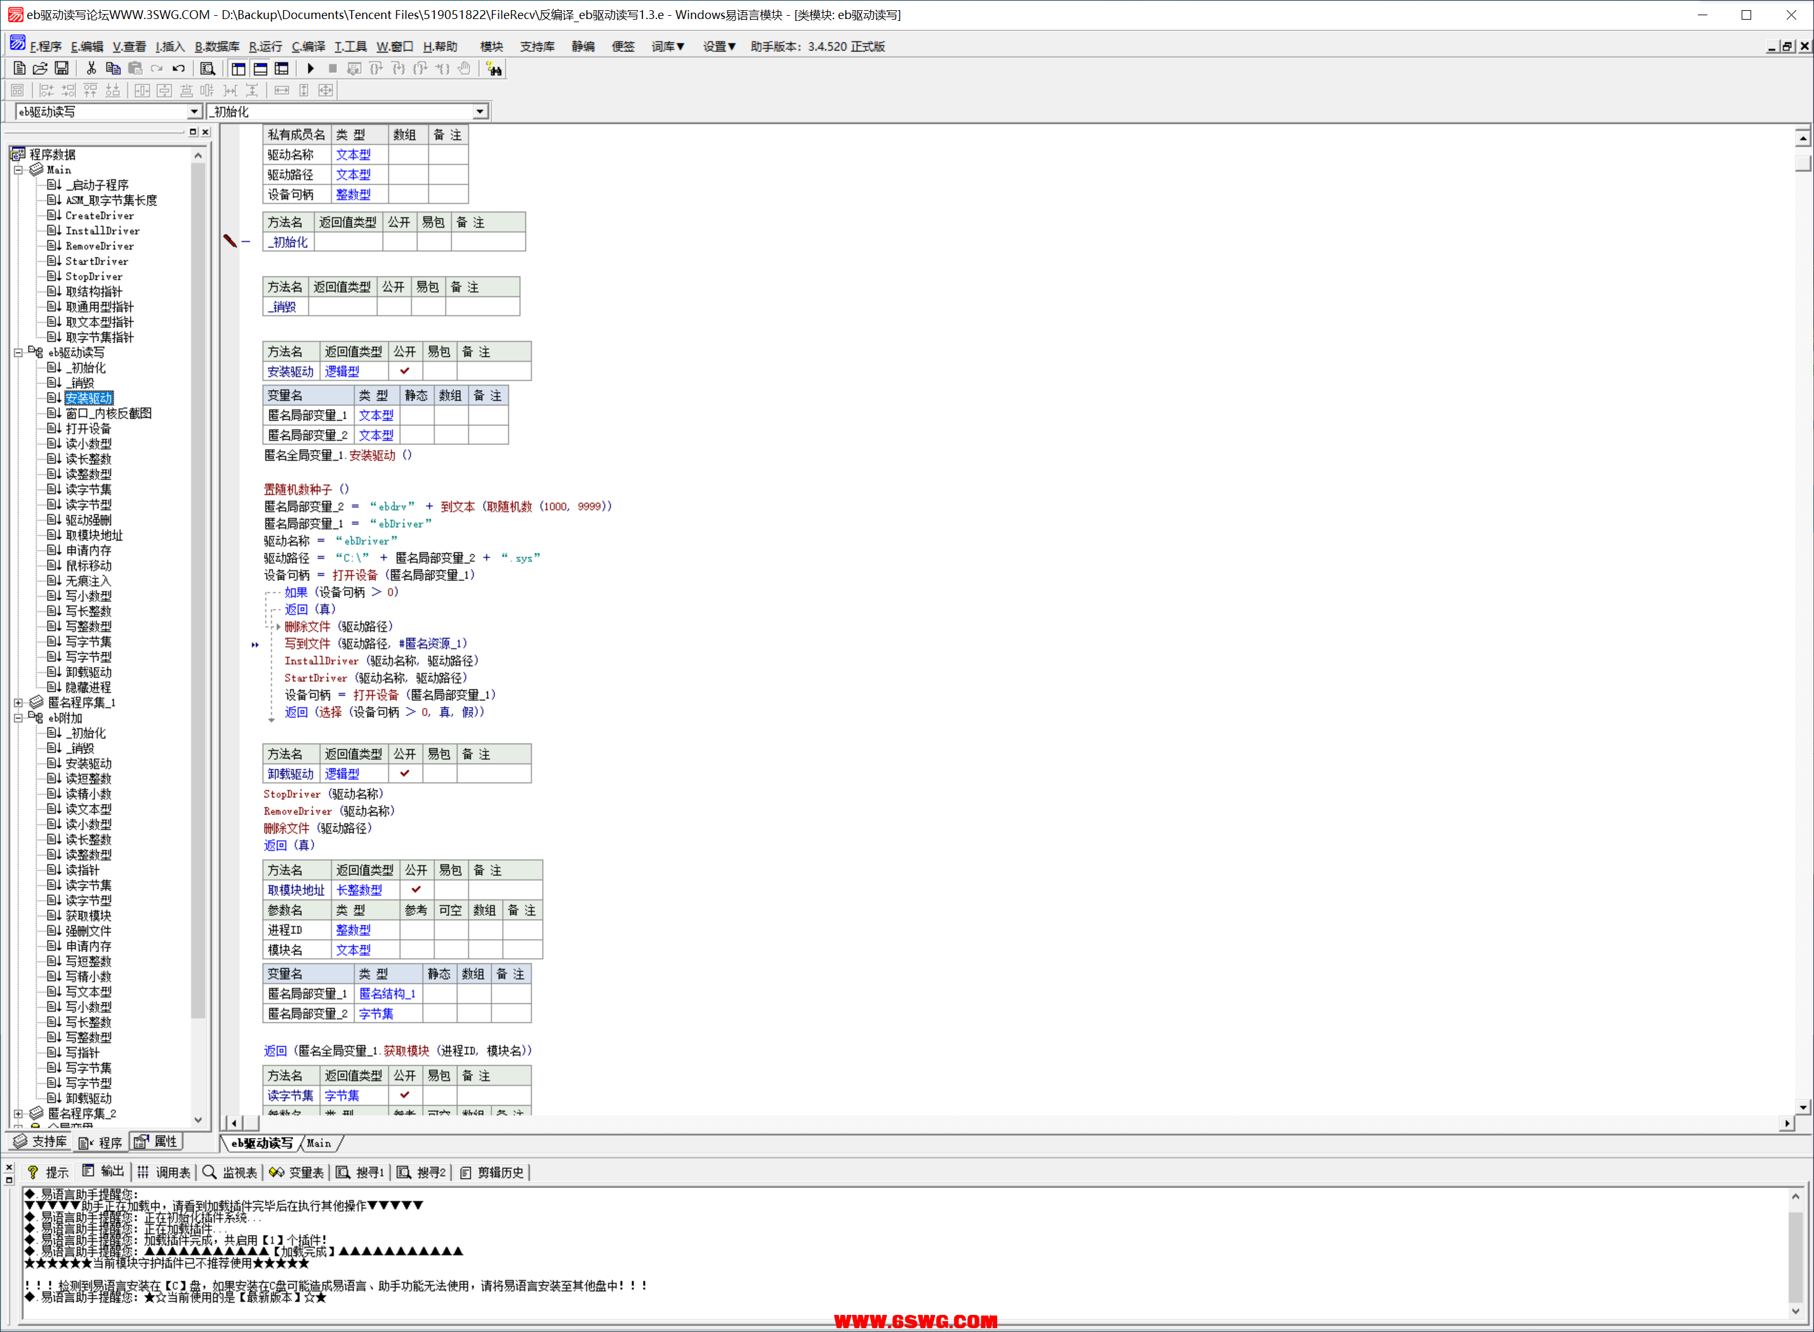Click the Cut scissors toolbar icon
This screenshot has width=1814, height=1332.
[x=91, y=69]
